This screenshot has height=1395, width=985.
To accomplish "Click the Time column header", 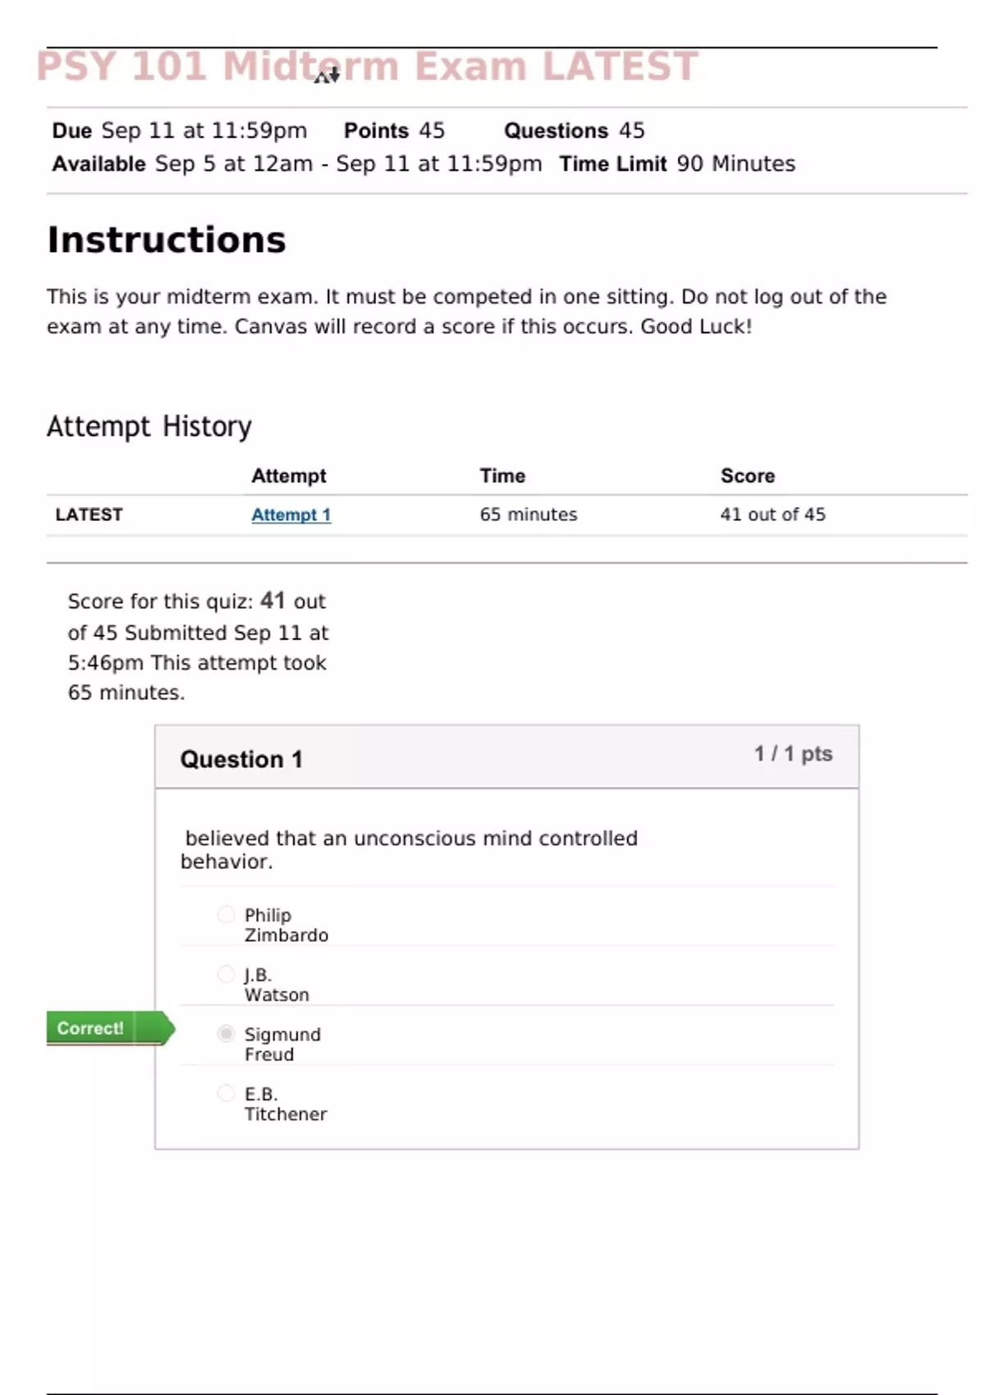I will [x=502, y=476].
